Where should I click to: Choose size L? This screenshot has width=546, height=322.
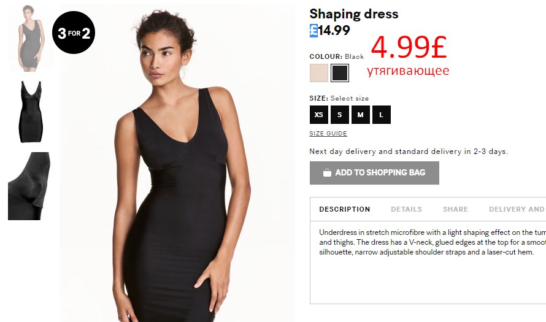[382, 115]
